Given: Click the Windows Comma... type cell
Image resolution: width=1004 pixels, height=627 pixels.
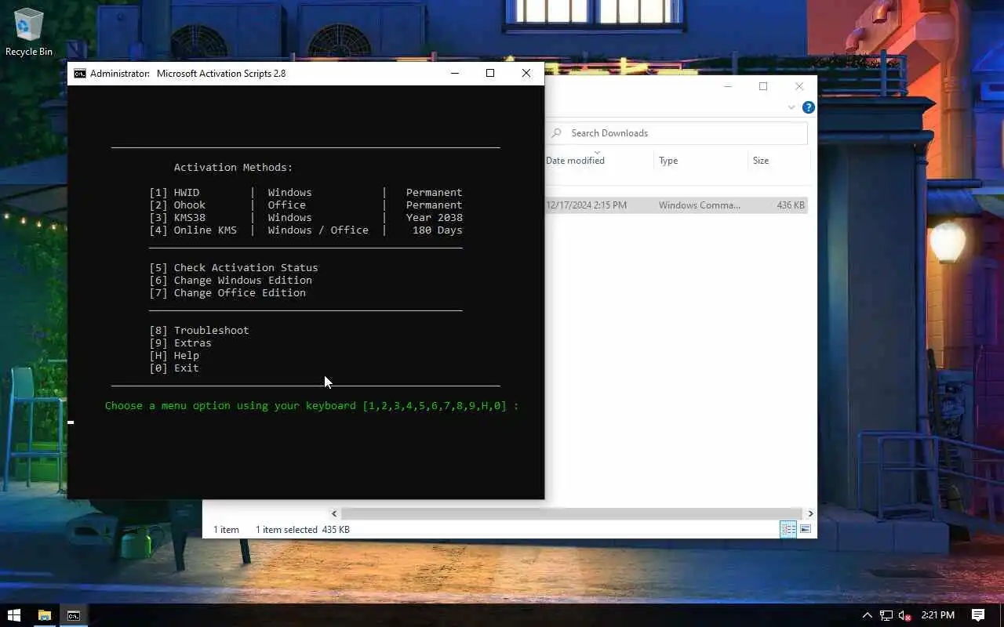Looking at the screenshot, I should coord(699,205).
